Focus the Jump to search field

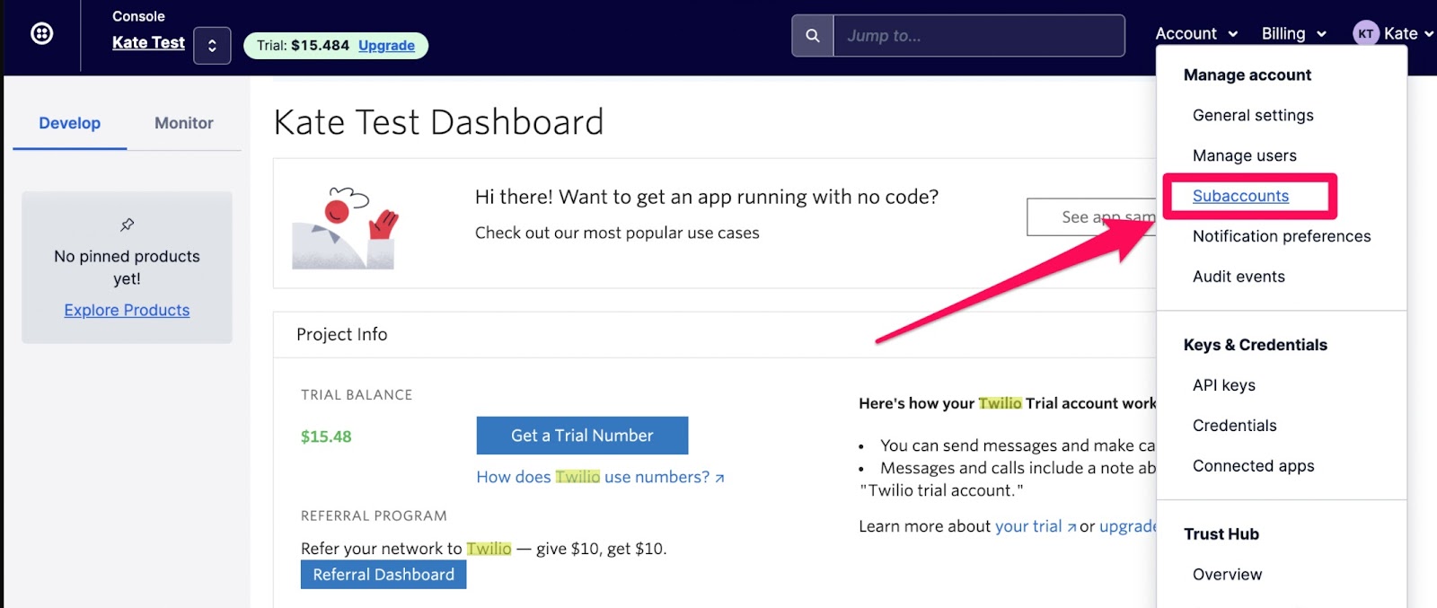979,36
